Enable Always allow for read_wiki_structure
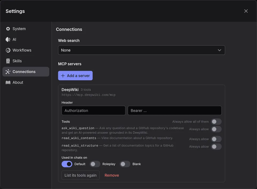This screenshot has height=189, width=257. [x=216, y=147]
